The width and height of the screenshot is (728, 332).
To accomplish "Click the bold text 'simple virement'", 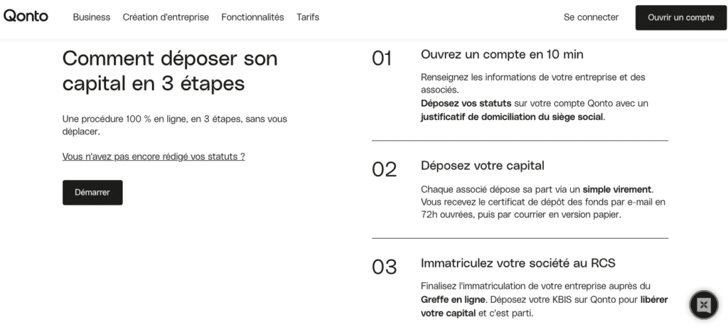I will 617,189.
